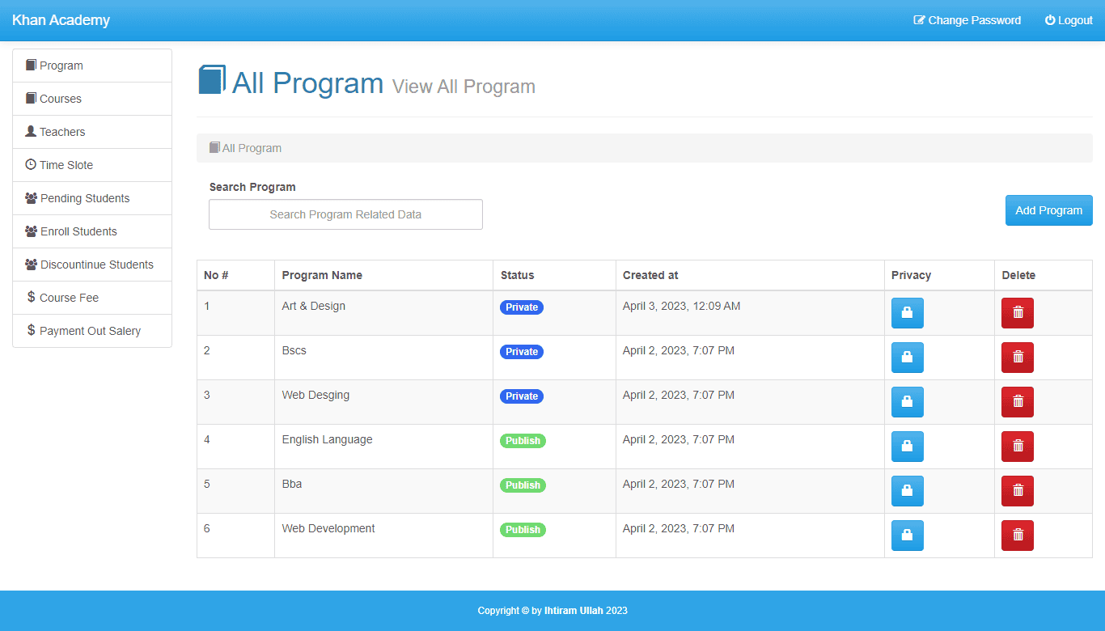
Task: Remove the Web Desging program via trash icon
Action: [x=1017, y=402]
